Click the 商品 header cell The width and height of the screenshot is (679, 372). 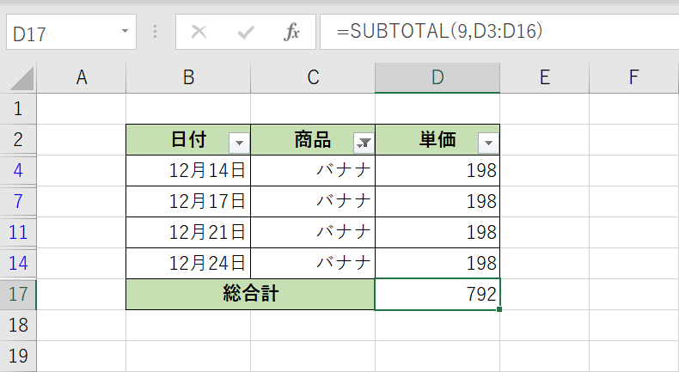coord(313,140)
